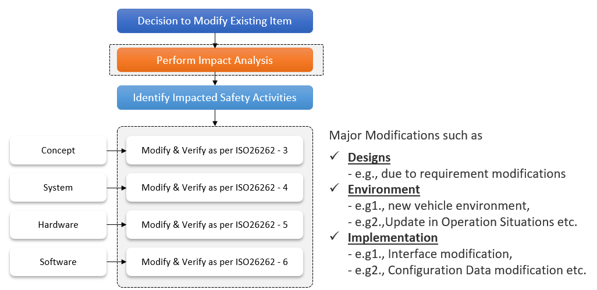This screenshot has width=597, height=290.
Task: Click Identify Impacted Safety Activities box
Action: (215, 98)
